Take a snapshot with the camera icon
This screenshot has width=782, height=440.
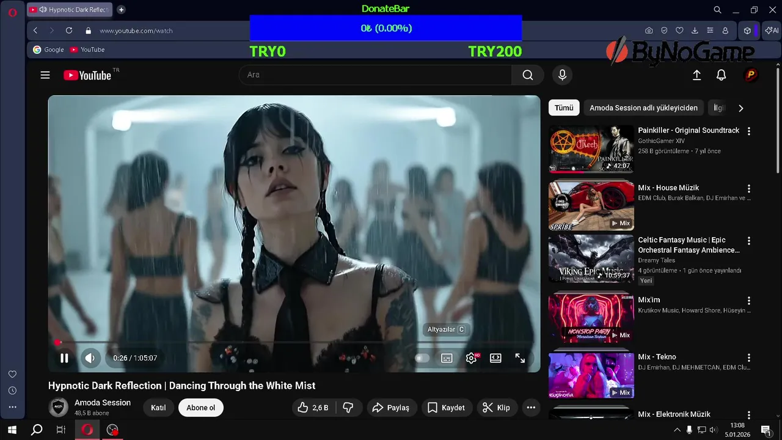(x=649, y=31)
